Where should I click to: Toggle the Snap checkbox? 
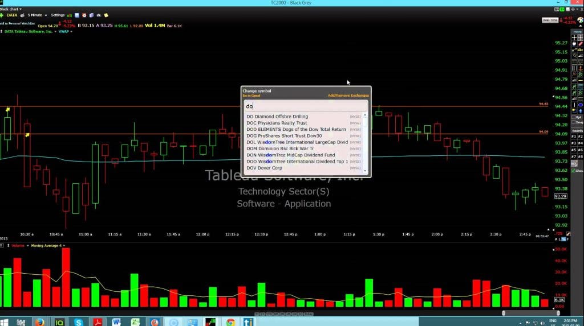[574, 122]
